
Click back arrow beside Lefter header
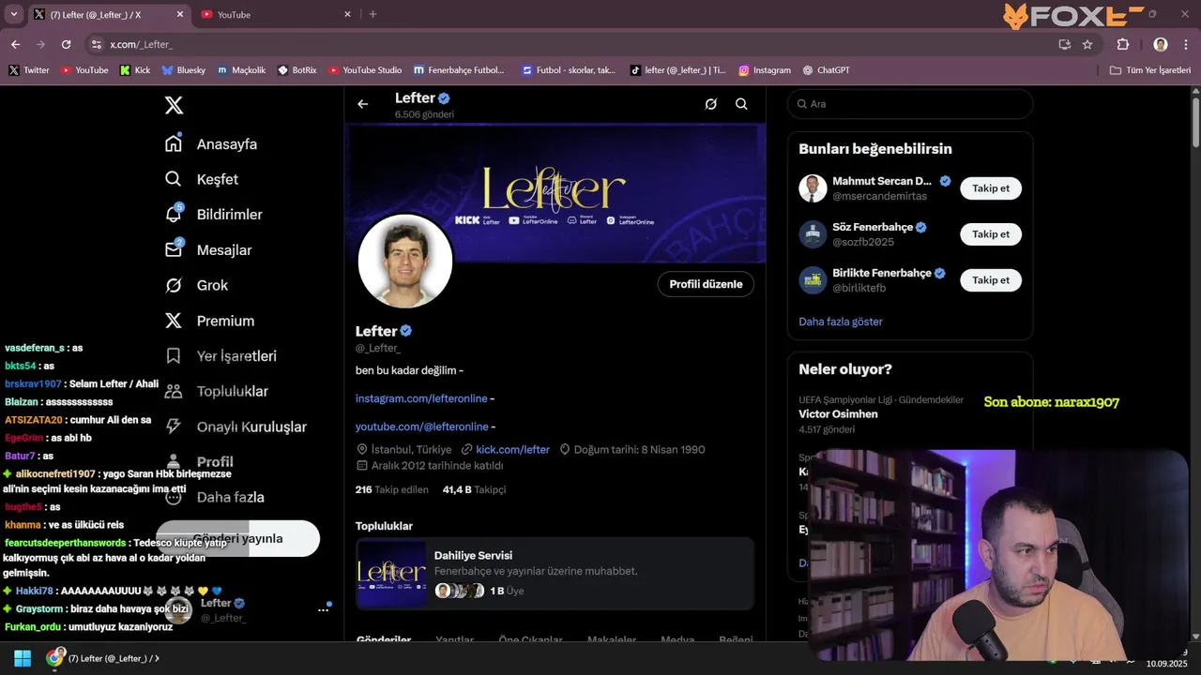[363, 104]
